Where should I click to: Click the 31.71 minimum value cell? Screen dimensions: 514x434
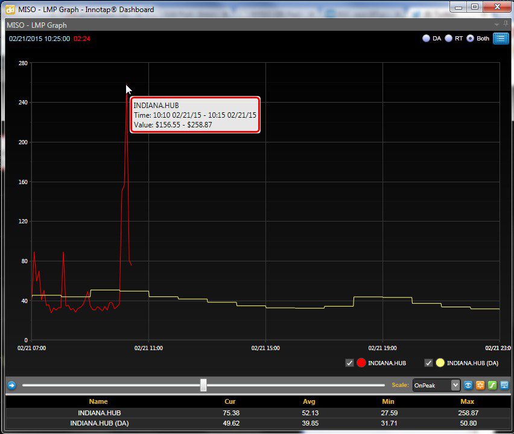(389, 424)
